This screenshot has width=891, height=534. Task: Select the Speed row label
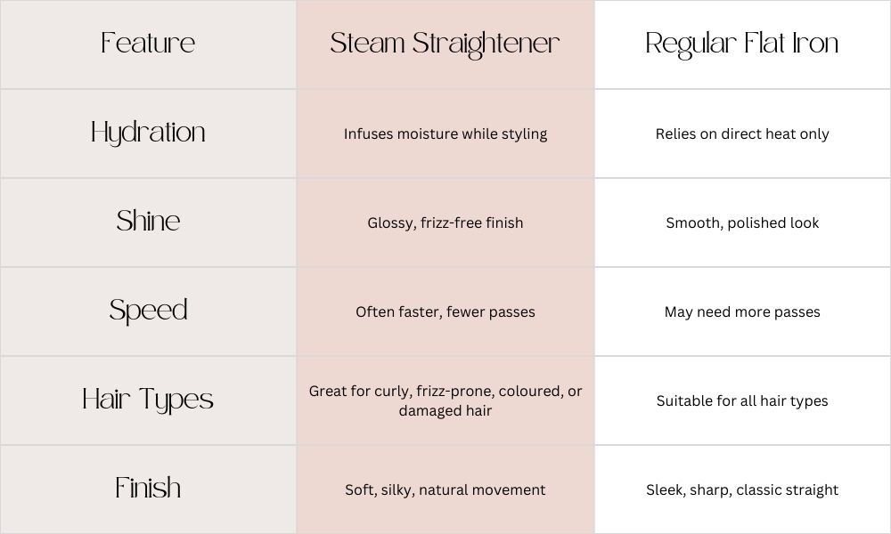148,311
